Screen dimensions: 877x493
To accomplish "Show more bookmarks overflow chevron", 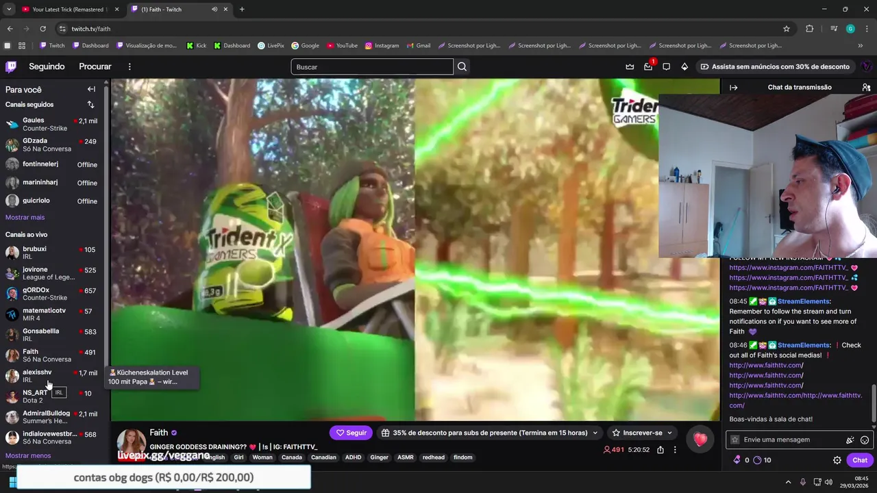I will pyautogui.click(x=861, y=46).
